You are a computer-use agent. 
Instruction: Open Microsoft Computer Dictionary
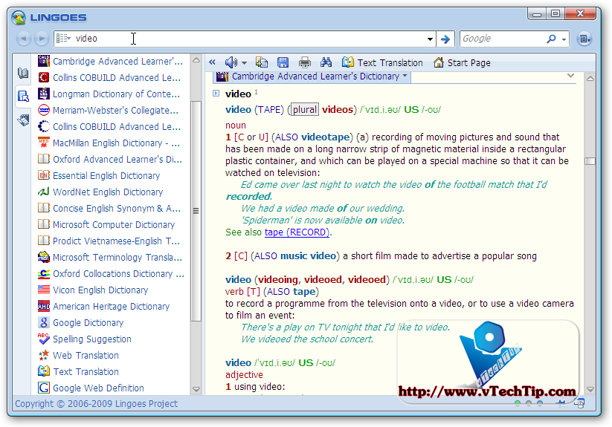(x=106, y=225)
